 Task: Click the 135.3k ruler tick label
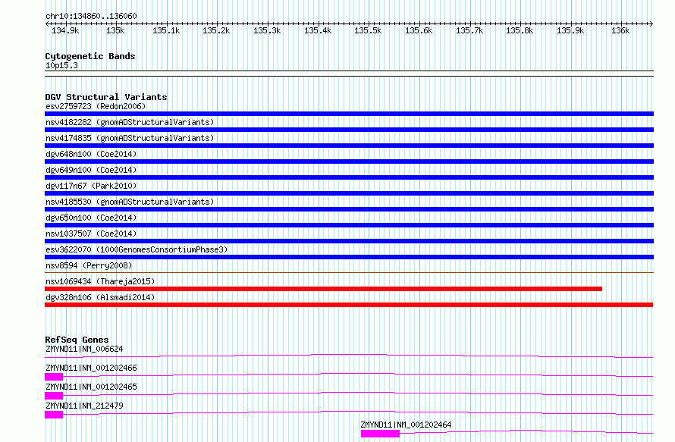(267, 30)
